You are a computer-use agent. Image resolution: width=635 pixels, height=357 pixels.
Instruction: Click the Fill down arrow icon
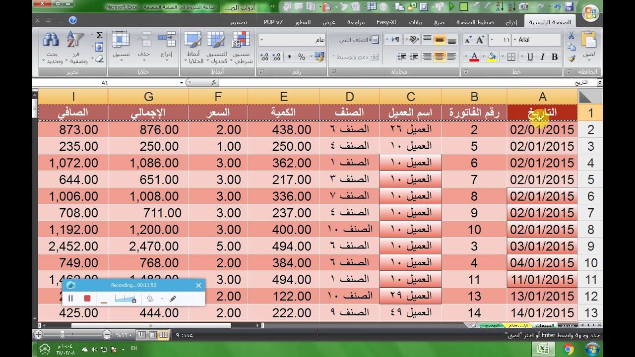[99, 47]
